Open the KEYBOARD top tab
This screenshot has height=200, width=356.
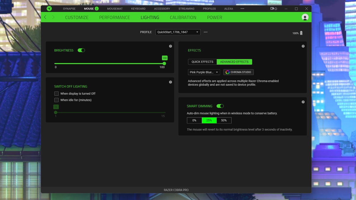[x=138, y=9]
